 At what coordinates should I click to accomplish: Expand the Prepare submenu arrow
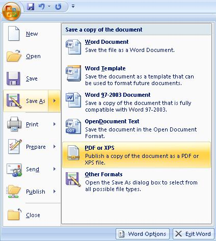pos(55,147)
